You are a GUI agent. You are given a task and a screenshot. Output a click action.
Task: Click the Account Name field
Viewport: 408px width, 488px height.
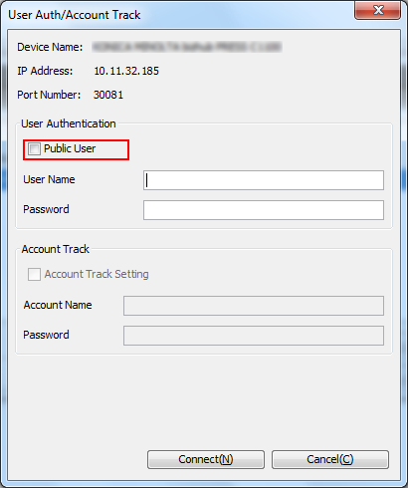coord(254,306)
